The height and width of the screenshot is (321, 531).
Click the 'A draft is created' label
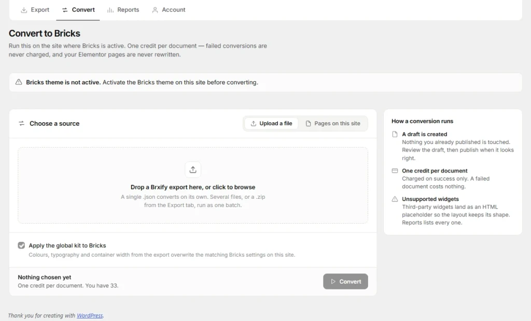(425, 134)
